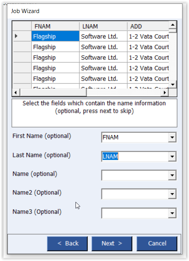Click the ADD column header
The image size is (189, 261).
pos(148,26)
